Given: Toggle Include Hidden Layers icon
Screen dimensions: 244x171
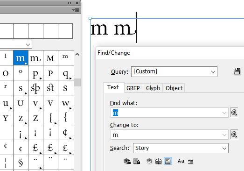Looking at the screenshot, I should pos(149,161).
